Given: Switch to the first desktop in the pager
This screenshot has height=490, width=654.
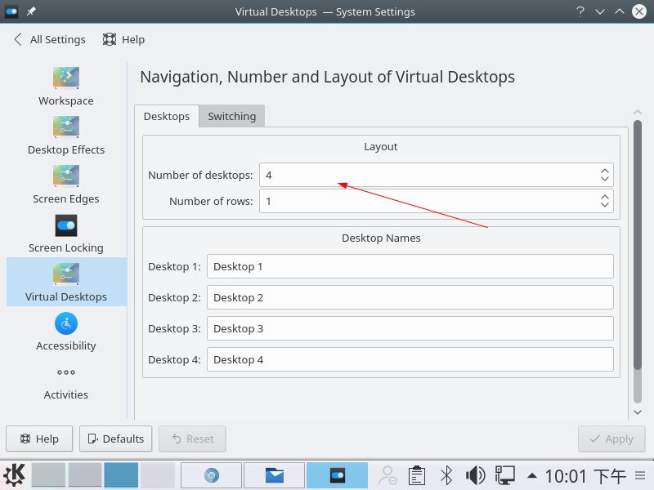Looking at the screenshot, I should point(48,475).
